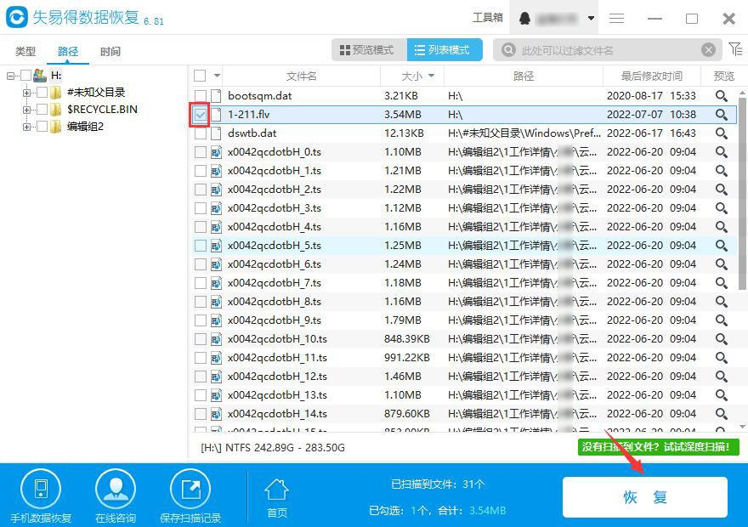Screen dimensions: 748x527
Task: Switch to the 时间 tab
Action: 109,51
